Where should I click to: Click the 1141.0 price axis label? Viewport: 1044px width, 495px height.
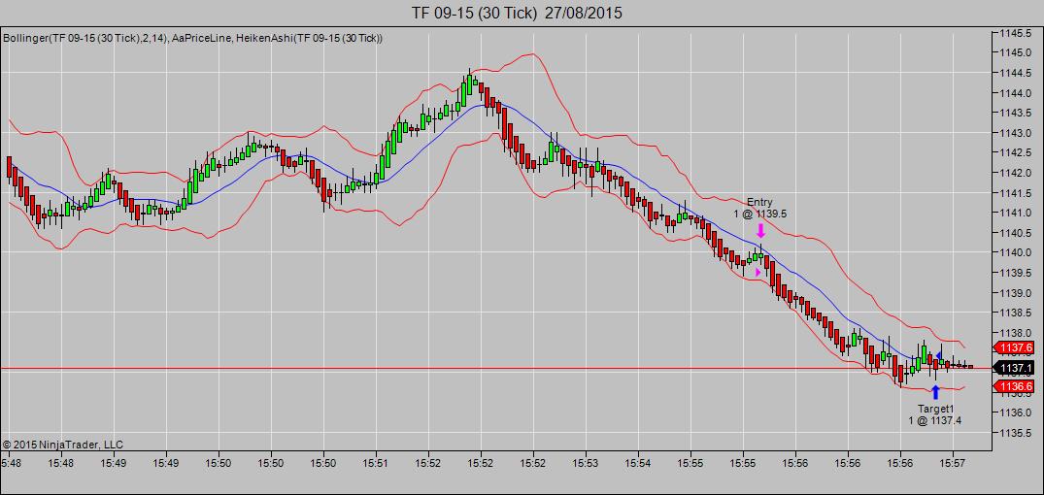[1016, 213]
